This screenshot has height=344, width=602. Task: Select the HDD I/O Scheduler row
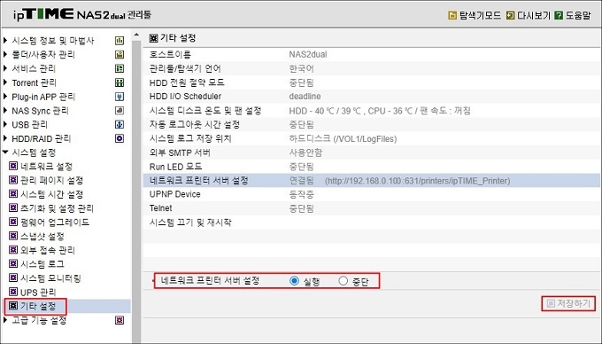click(x=371, y=97)
